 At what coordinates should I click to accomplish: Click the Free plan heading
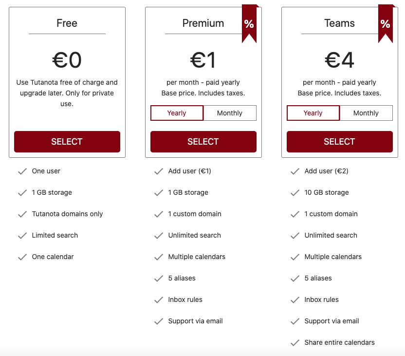(x=67, y=23)
